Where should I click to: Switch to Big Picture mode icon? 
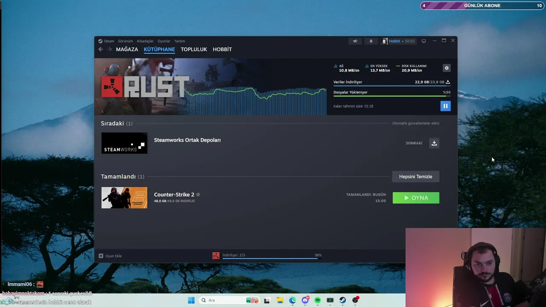(x=424, y=41)
